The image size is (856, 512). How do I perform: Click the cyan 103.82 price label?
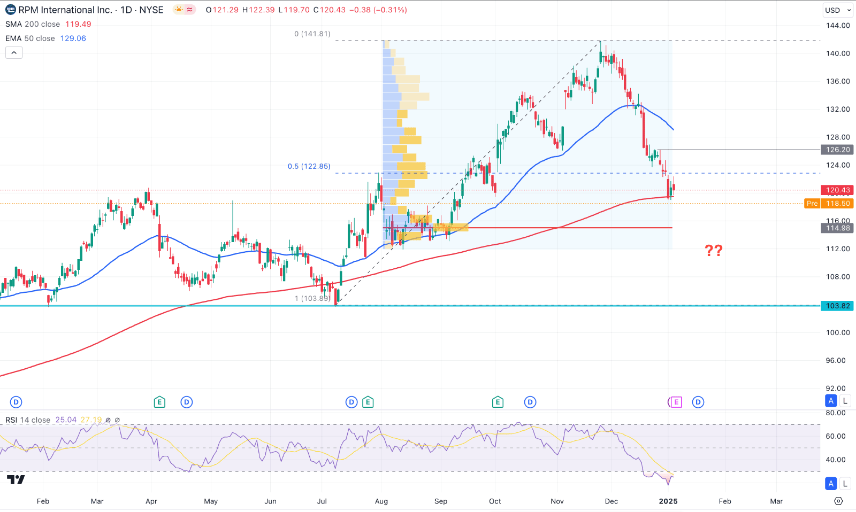(x=838, y=306)
